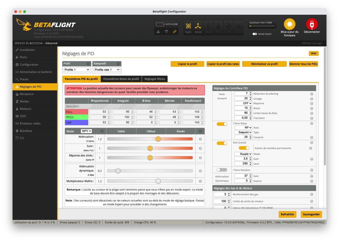Open Émetteur vidéo section in sidebar

35,123
